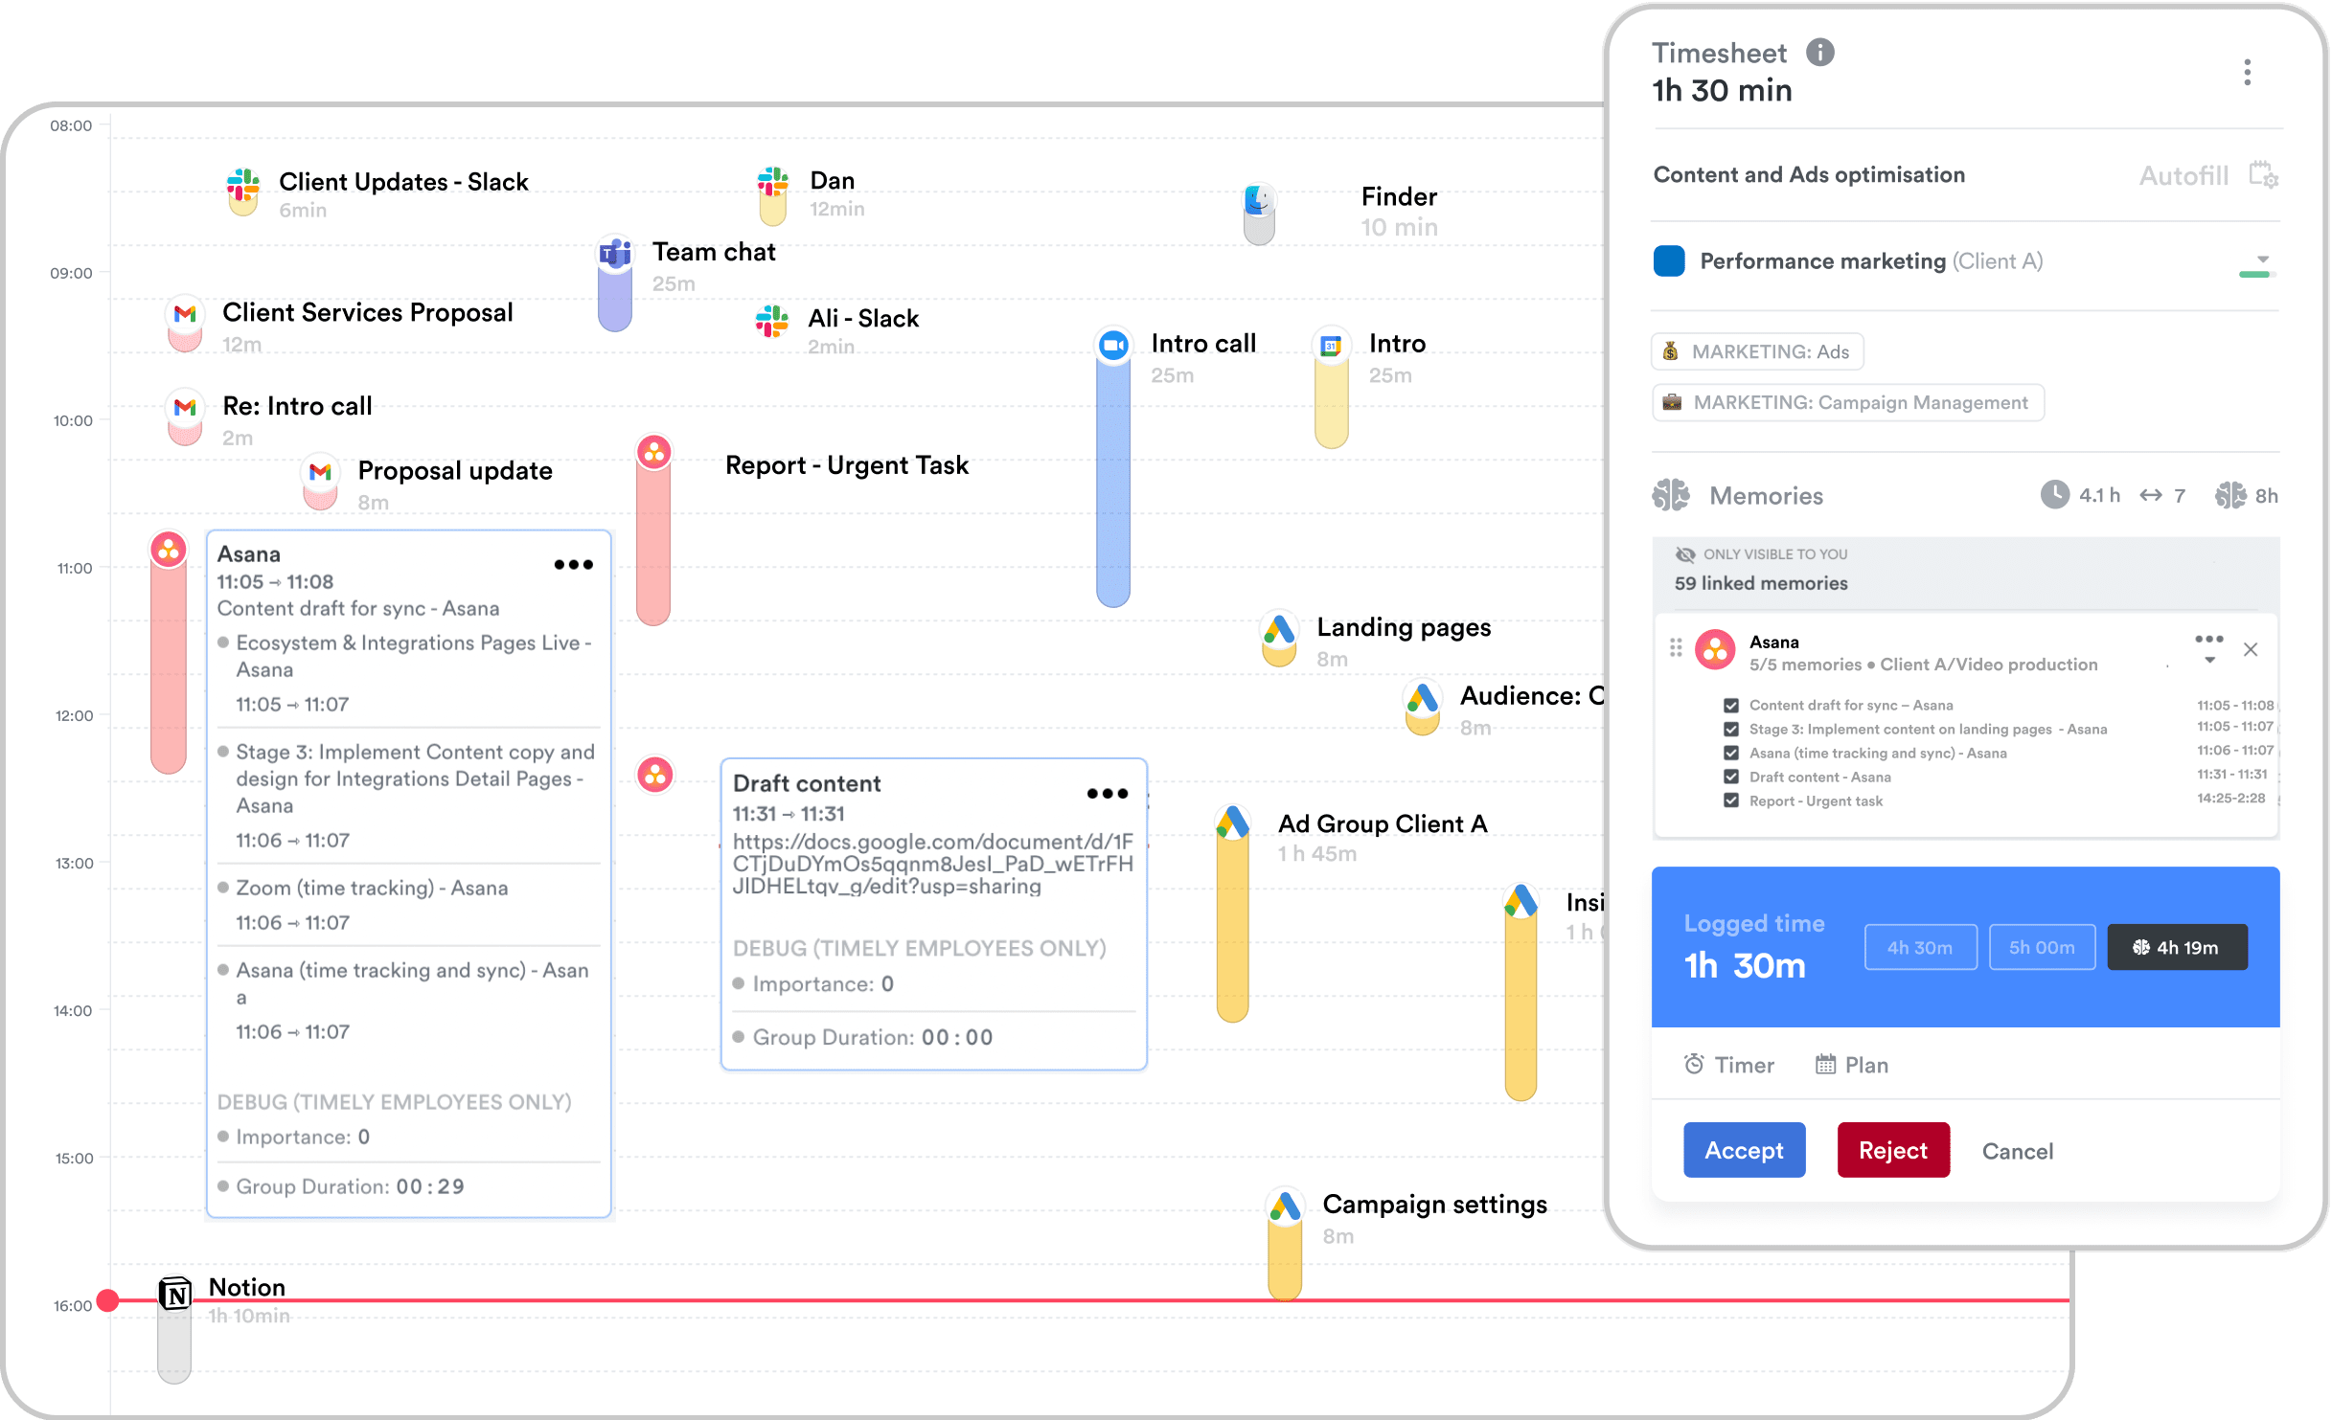
Task: Uncheck Stage 3: Implement content on landing pages
Action: tap(1730, 730)
